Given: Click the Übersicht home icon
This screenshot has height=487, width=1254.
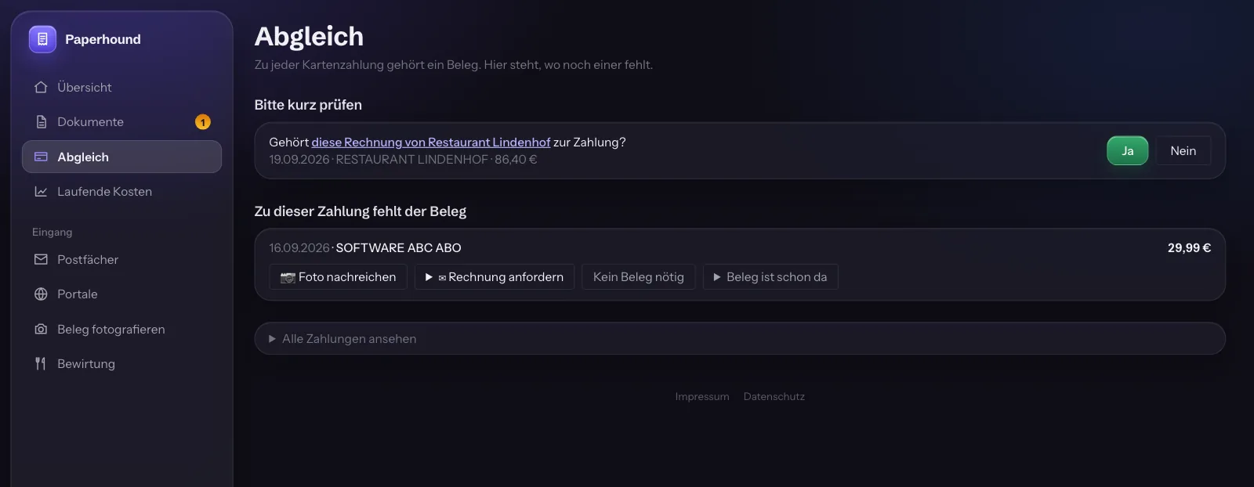Looking at the screenshot, I should click(41, 87).
